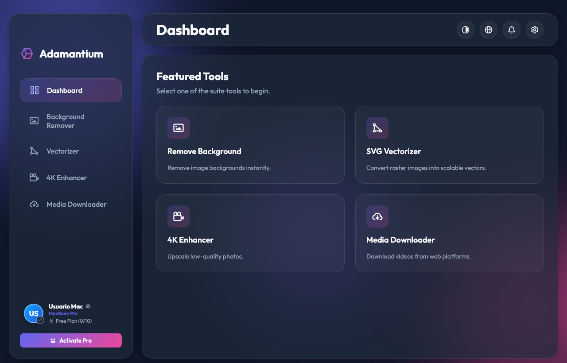Open Media Downloader in sidebar
The width and height of the screenshot is (567, 363).
pos(71,204)
